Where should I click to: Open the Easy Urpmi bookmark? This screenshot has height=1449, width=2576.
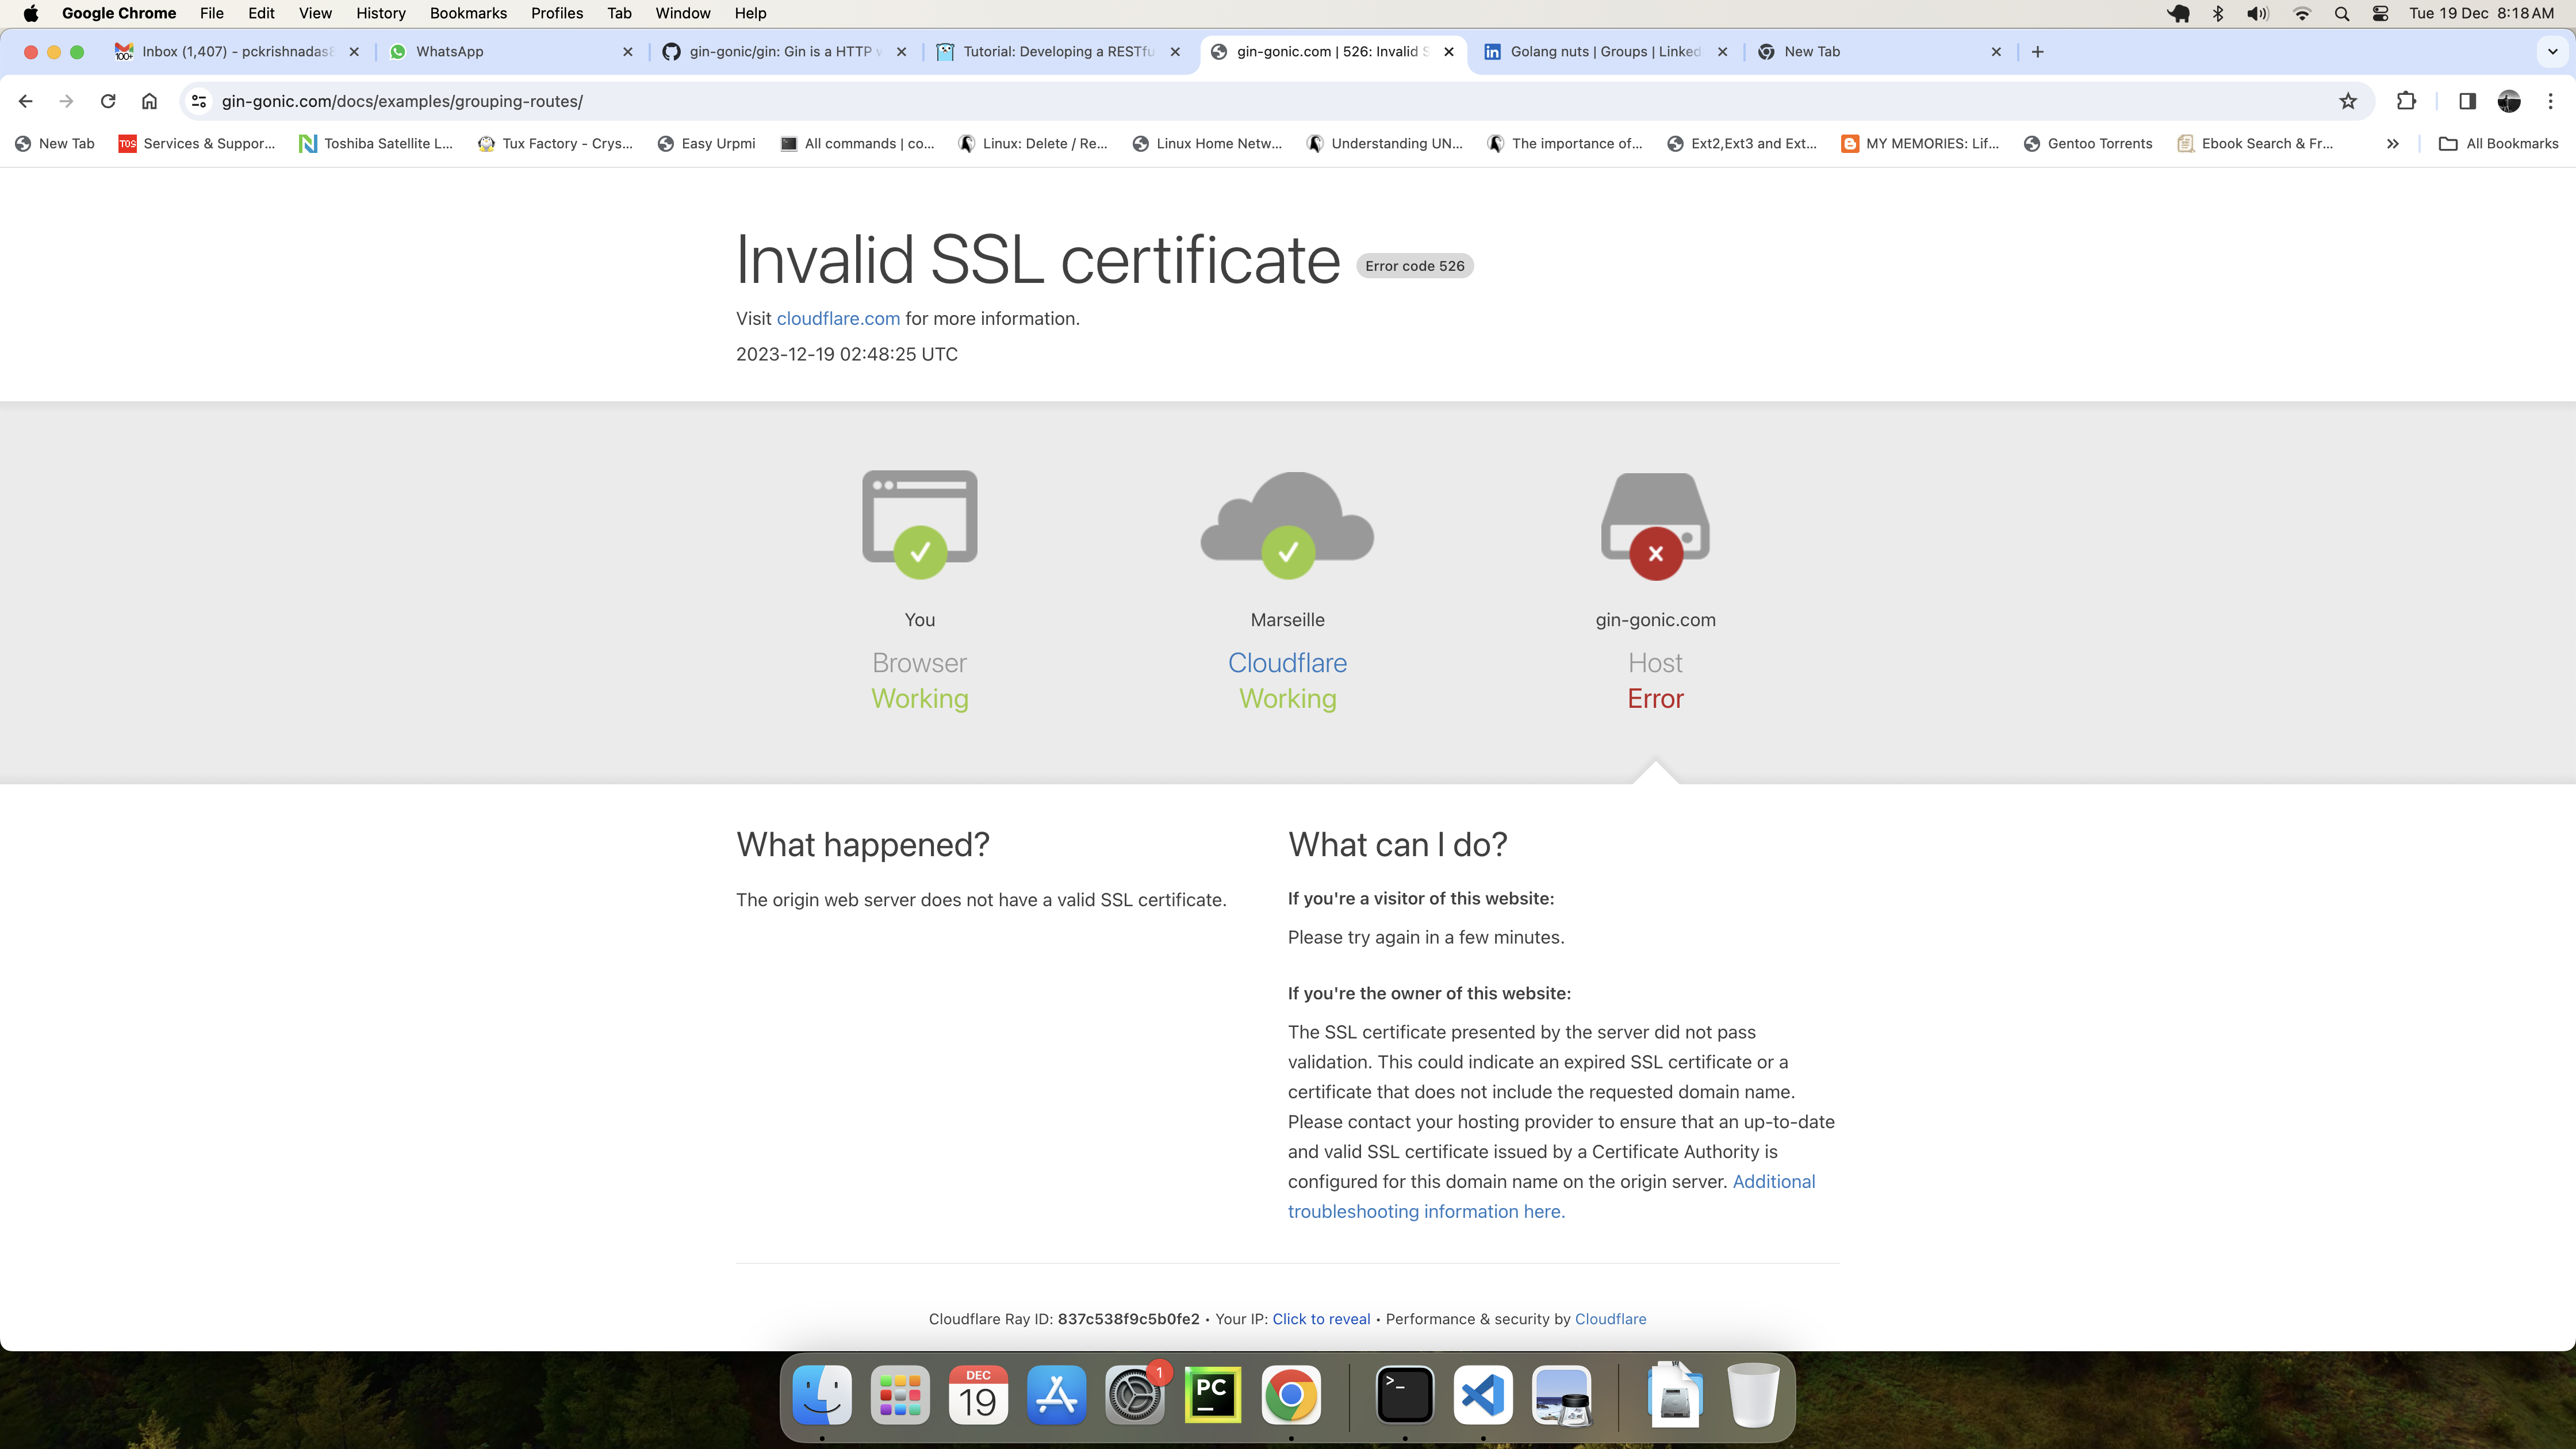click(706, 144)
